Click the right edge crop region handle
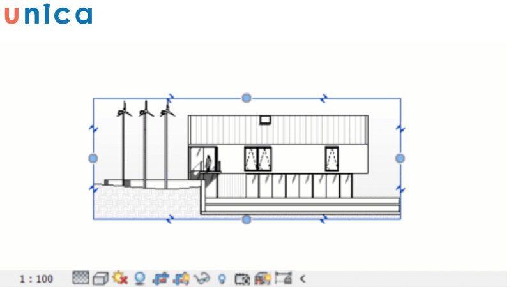The height and width of the screenshot is (287, 511). [400, 158]
